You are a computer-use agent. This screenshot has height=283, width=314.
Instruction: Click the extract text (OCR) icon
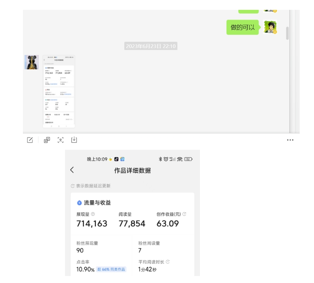point(61,140)
